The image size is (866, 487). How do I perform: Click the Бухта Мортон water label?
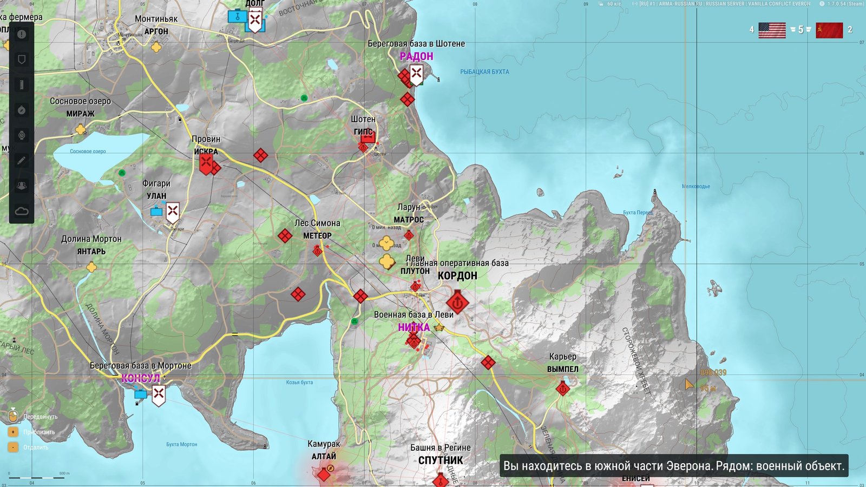coord(181,445)
